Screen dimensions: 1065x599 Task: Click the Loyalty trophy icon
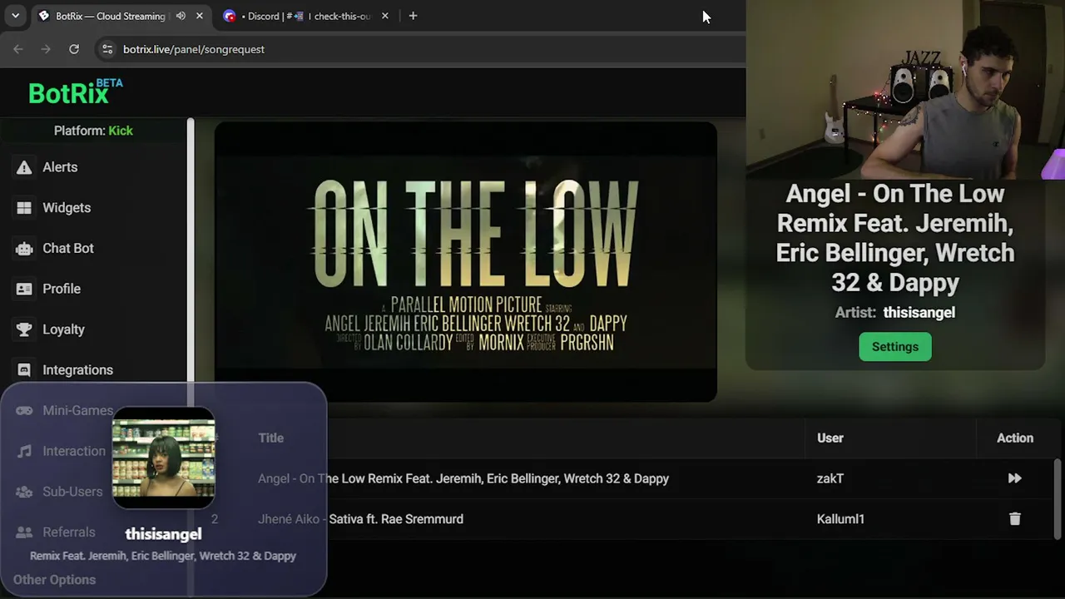24,329
